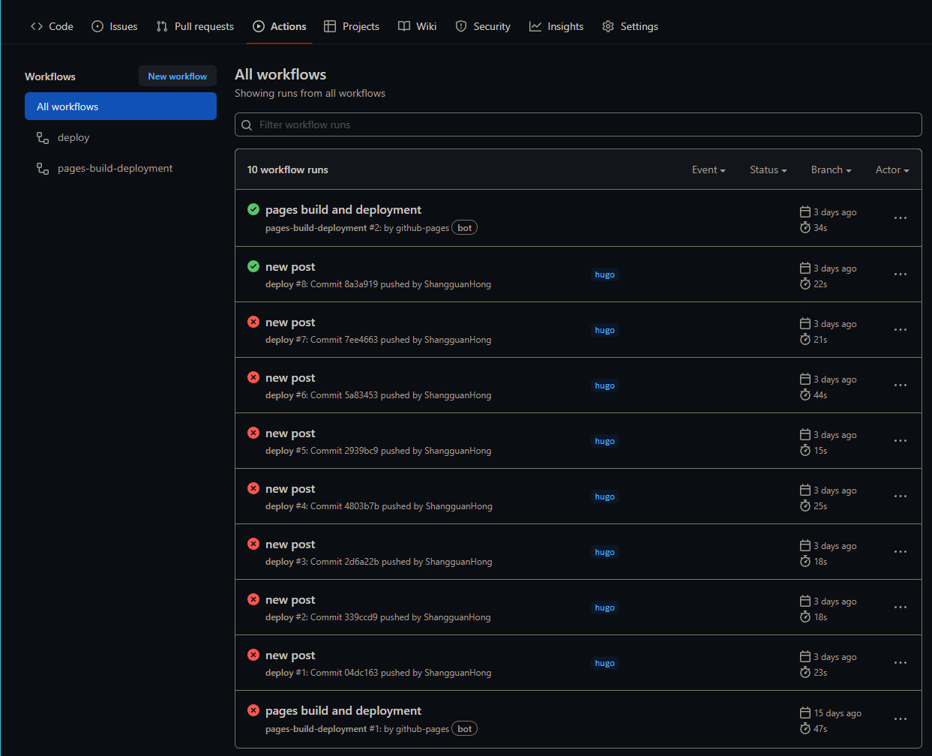Select the Actions tab
932x756 pixels.
pyautogui.click(x=280, y=26)
